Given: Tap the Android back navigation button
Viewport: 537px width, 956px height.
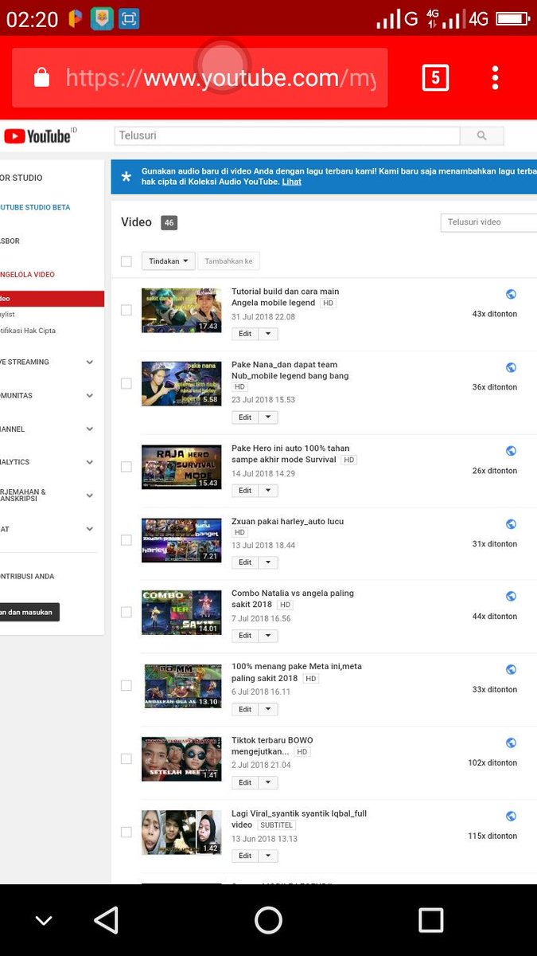Looking at the screenshot, I should pyautogui.click(x=107, y=920).
